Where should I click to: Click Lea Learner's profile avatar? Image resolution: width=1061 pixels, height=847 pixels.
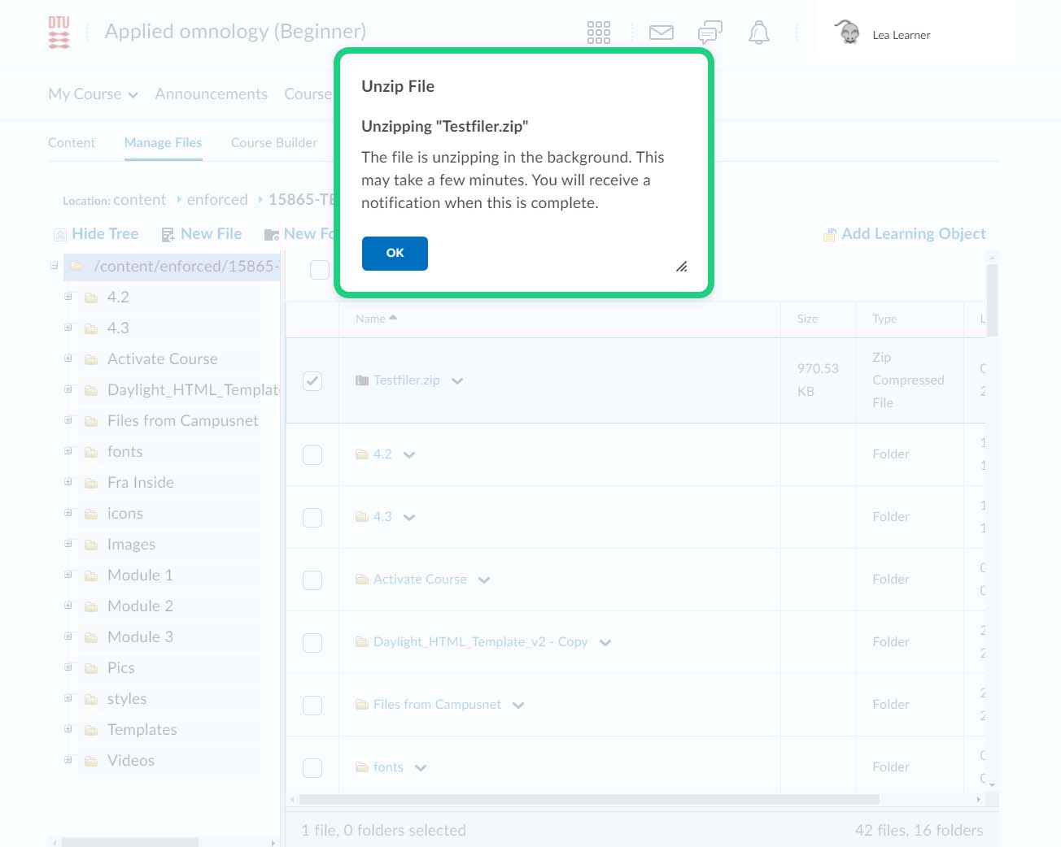click(848, 33)
